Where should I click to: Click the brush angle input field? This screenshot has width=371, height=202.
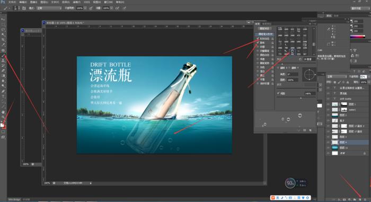(293, 74)
